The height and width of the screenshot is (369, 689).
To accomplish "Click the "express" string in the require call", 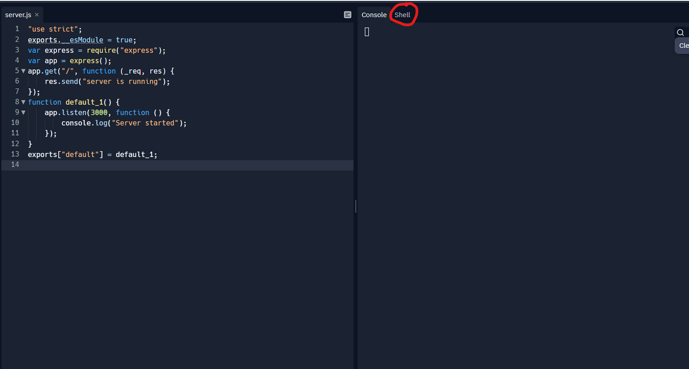I will (x=138, y=50).
